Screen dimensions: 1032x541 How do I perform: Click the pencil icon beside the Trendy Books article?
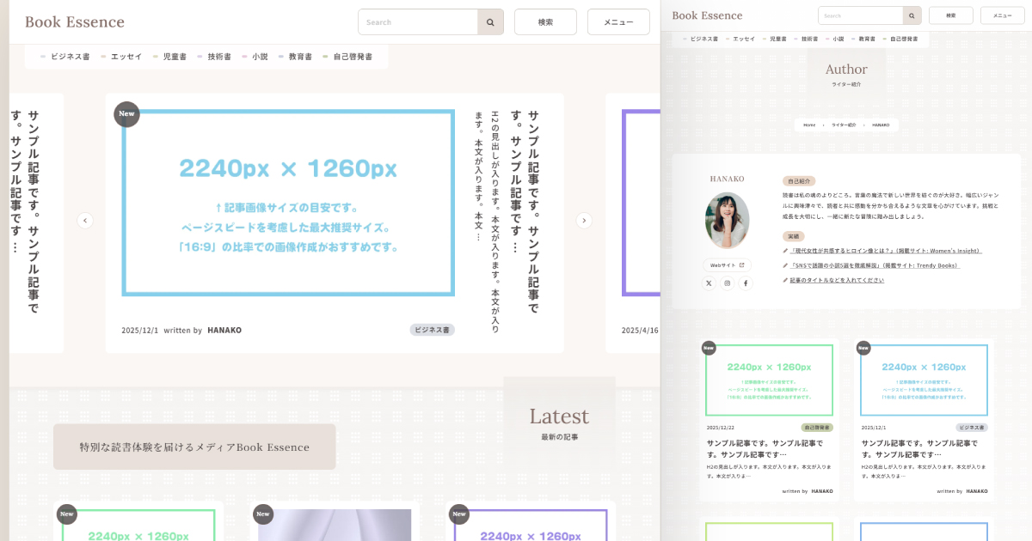click(x=784, y=265)
